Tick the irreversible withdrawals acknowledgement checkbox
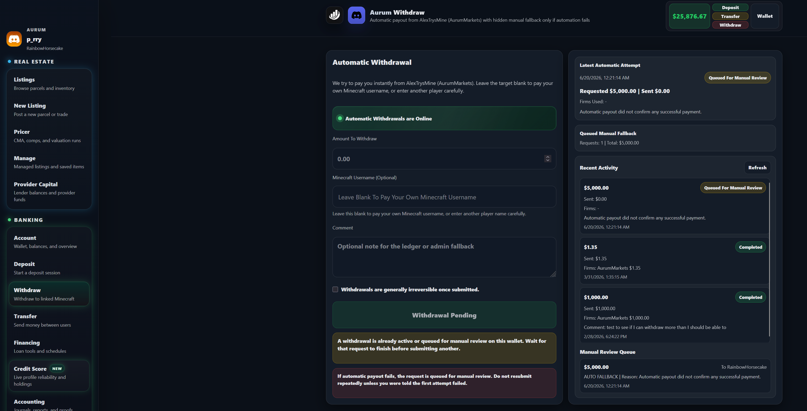The height and width of the screenshot is (411, 807). click(x=335, y=289)
